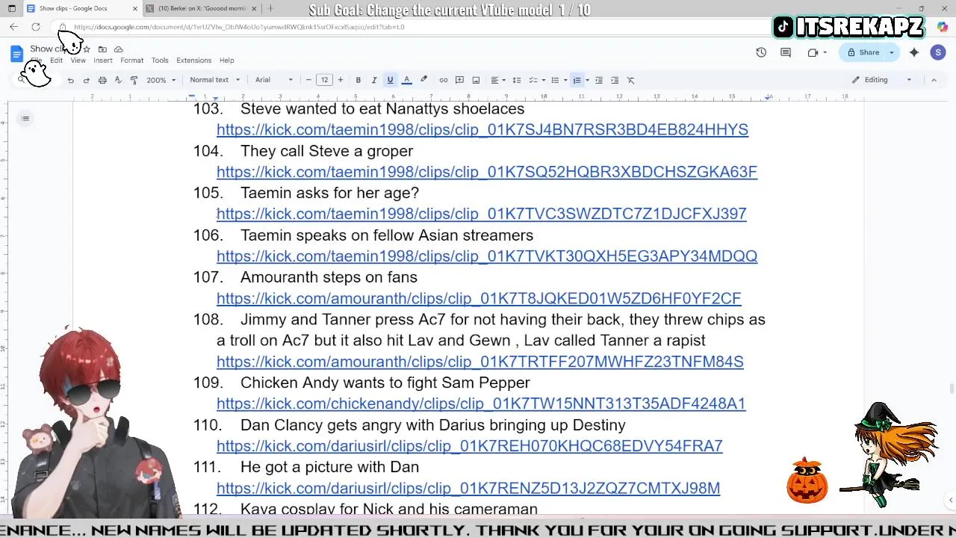Show the document outline icon

[x=25, y=119]
